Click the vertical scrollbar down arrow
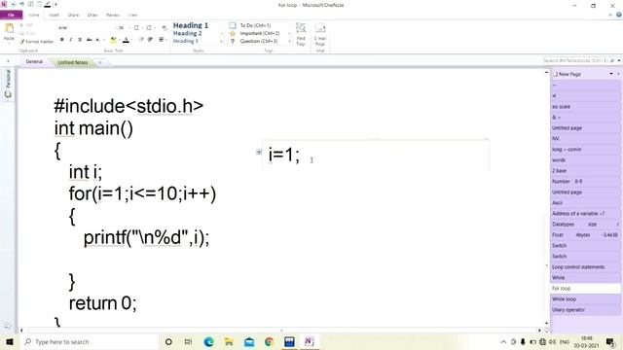This screenshot has width=623, height=350. 547,324
